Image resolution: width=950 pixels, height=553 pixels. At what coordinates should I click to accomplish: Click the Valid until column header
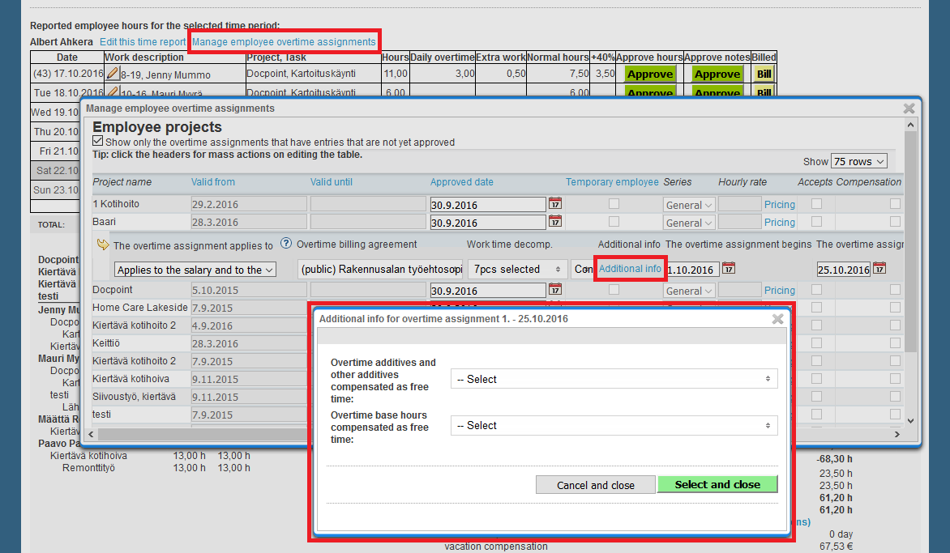[x=331, y=182]
